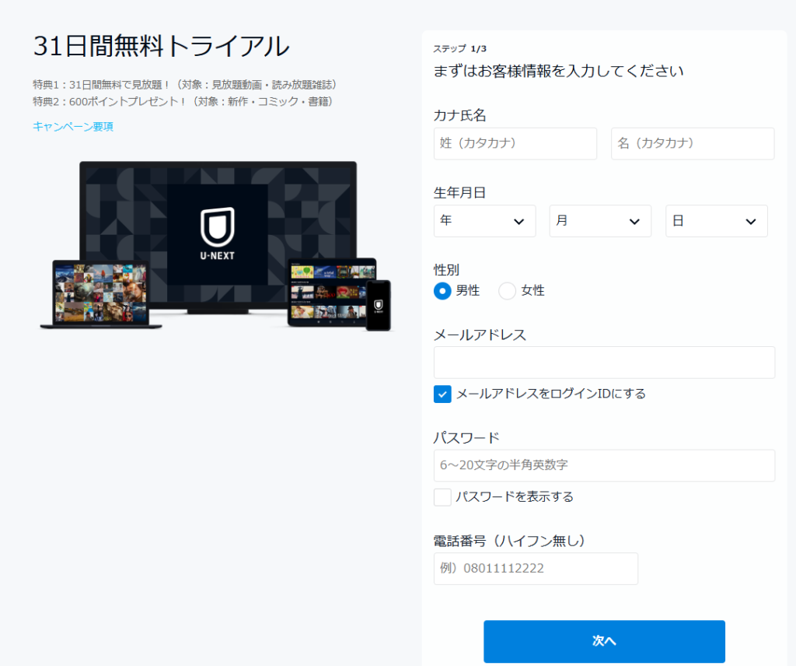
Task: Enable the パスワードを表示する checkbox
Action: (x=442, y=496)
